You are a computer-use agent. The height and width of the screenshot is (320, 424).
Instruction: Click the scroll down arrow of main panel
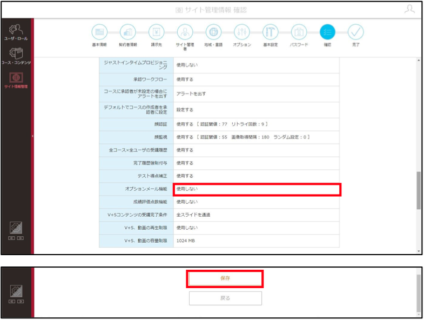point(419,251)
